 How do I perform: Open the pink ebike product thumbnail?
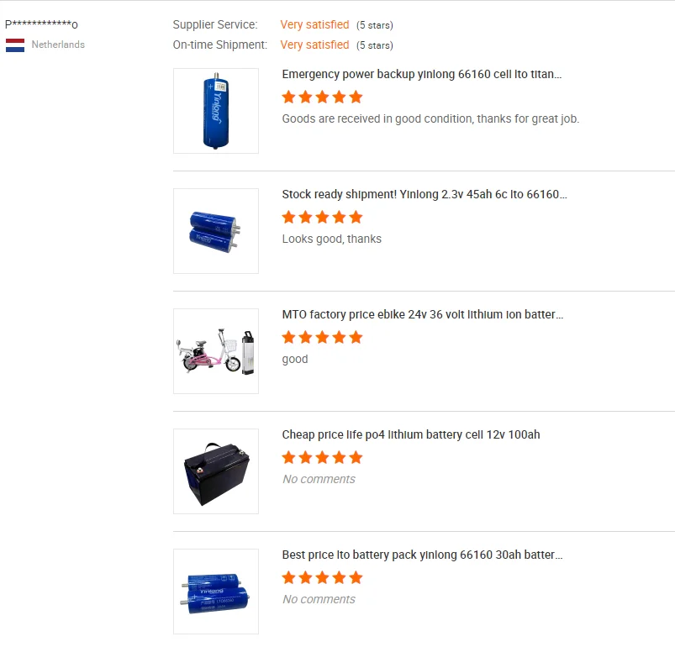click(x=216, y=351)
